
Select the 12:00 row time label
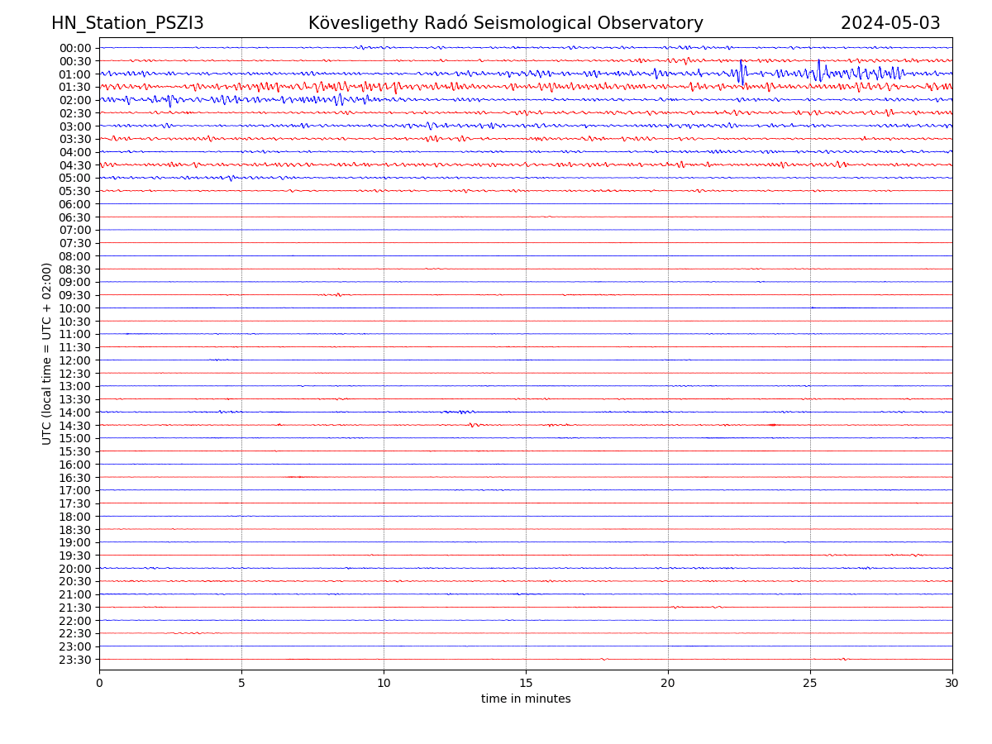point(75,360)
